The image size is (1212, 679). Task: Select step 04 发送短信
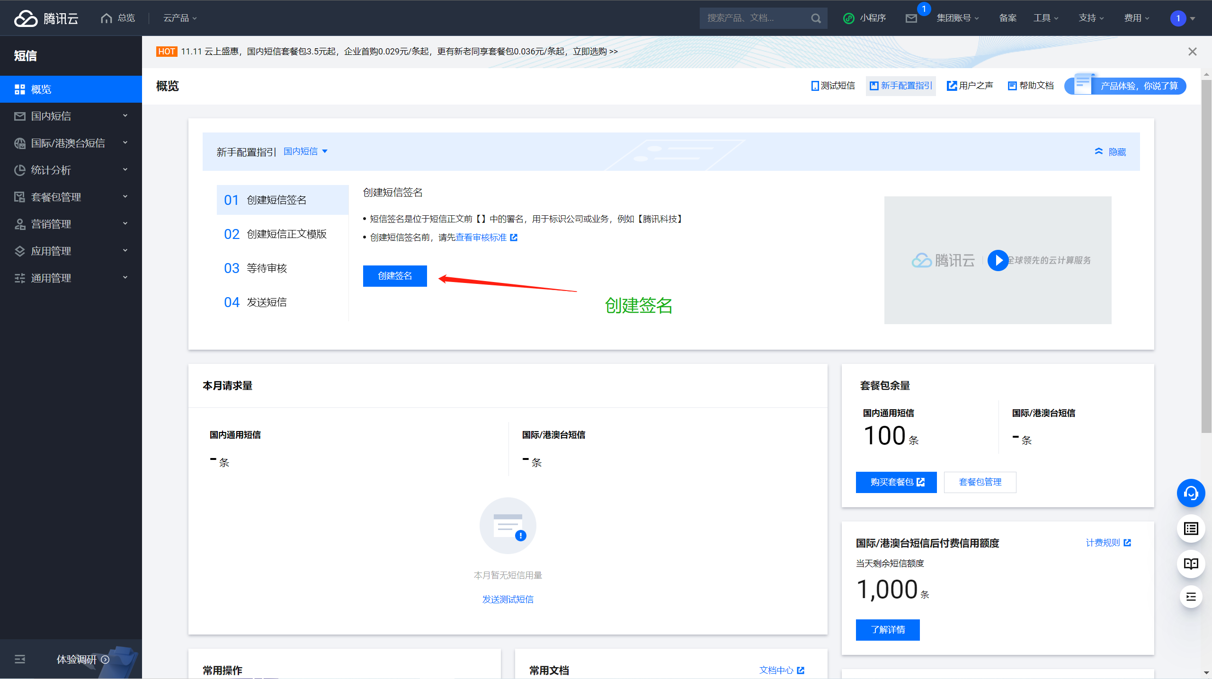(x=256, y=302)
